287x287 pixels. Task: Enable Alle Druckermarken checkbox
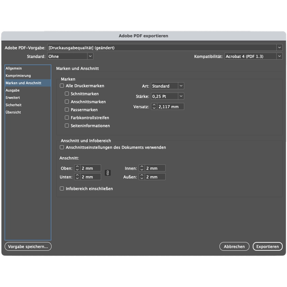[x=62, y=86]
